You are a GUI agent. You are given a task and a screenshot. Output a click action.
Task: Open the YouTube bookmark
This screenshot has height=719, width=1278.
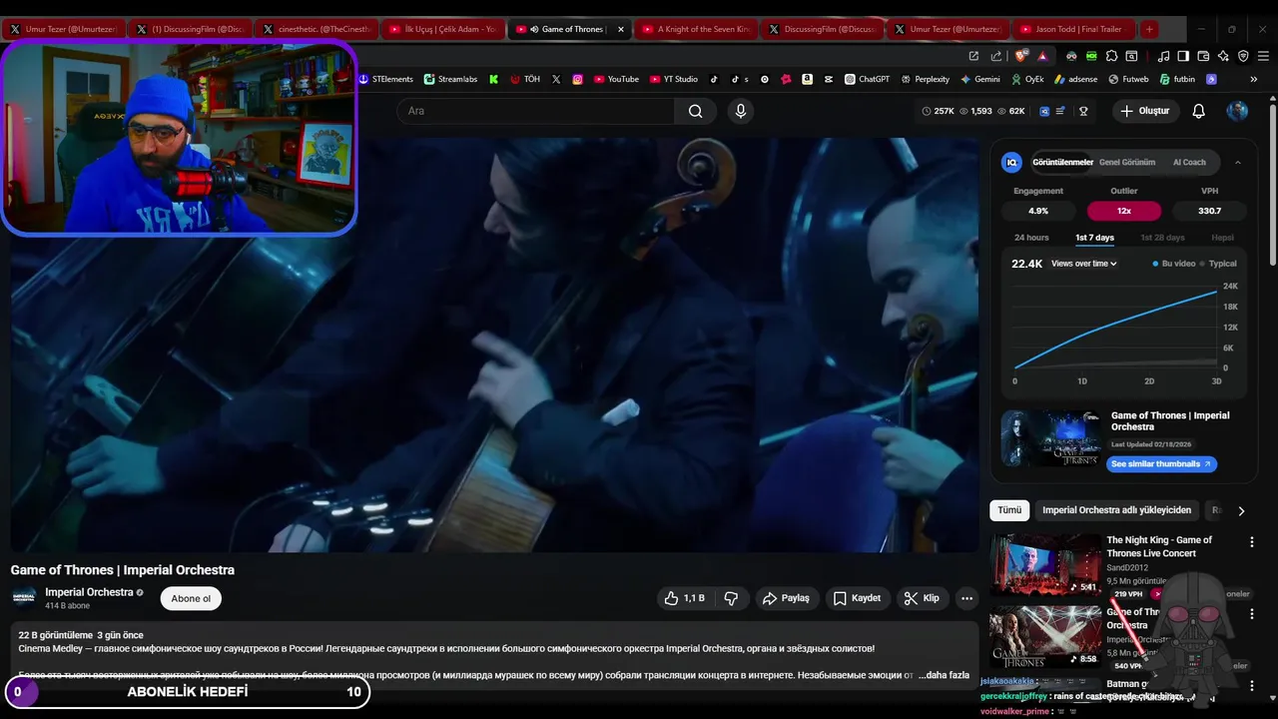(616, 79)
